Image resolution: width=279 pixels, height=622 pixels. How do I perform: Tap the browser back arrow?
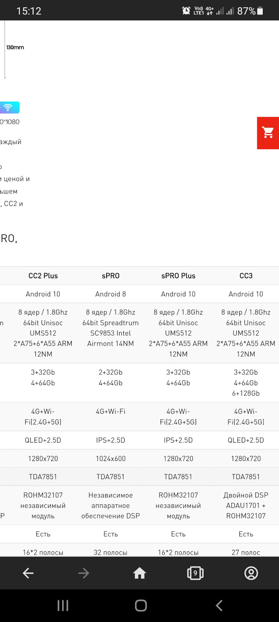click(28, 573)
